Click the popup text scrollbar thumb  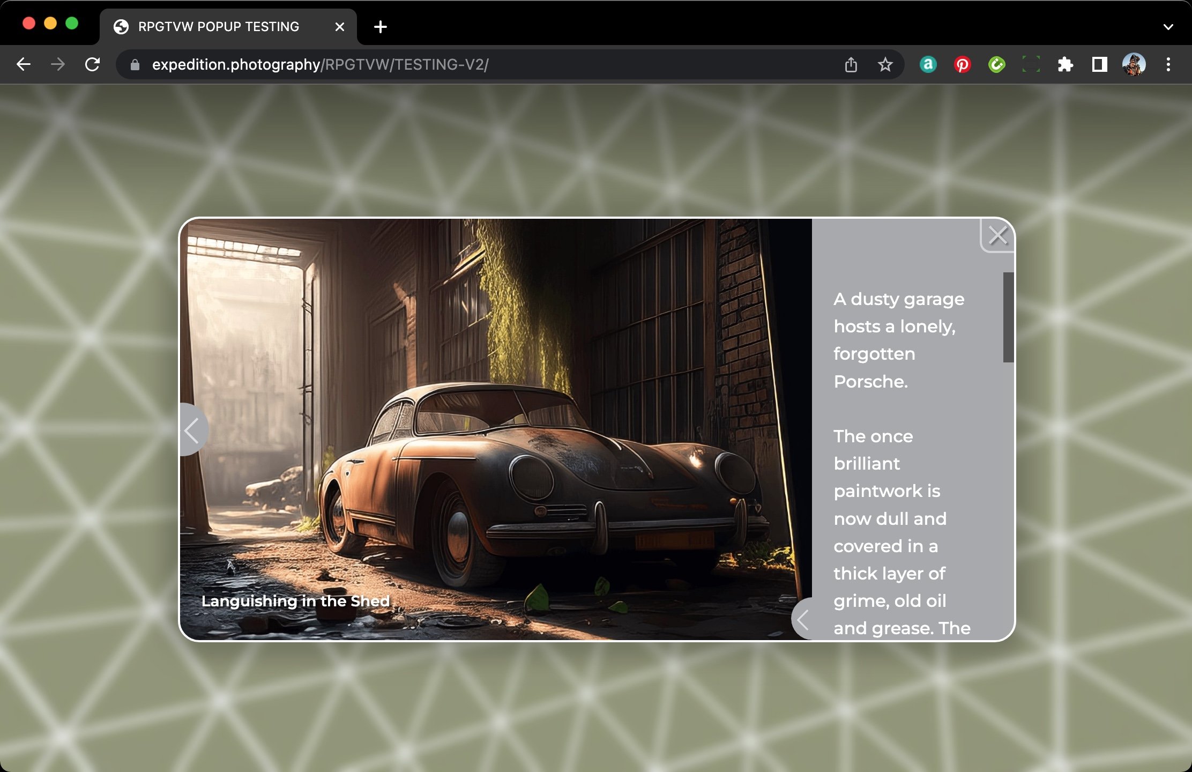click(x=1009, y=317)
